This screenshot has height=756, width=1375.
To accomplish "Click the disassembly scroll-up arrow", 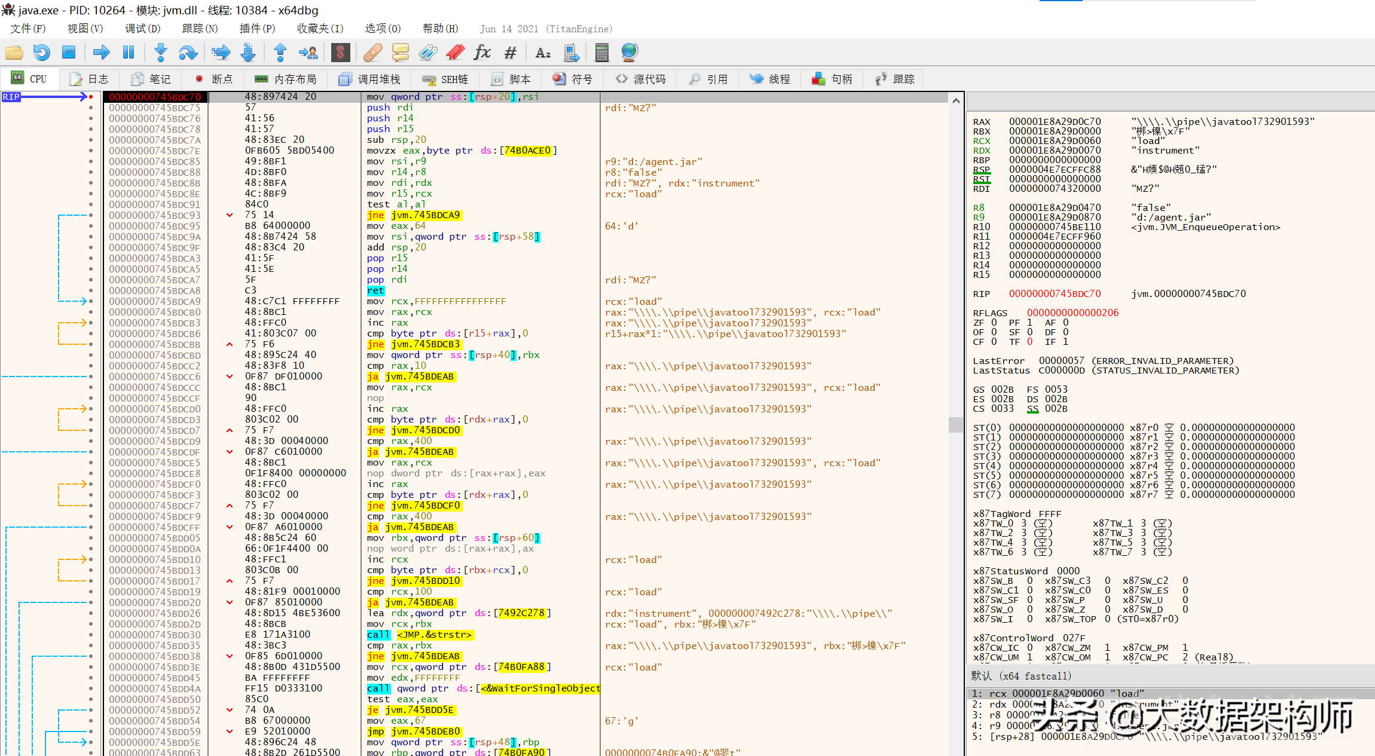I will pos(956,100).
